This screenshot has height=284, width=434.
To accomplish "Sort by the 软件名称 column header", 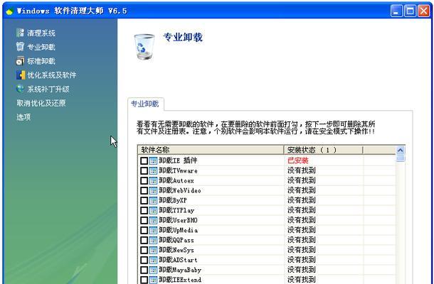I will pos(211,150).
